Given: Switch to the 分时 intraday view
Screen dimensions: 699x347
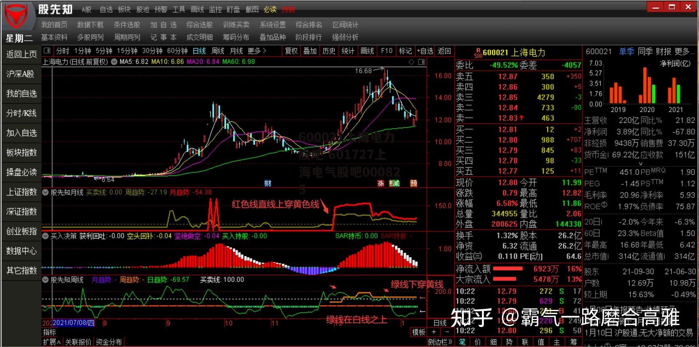Looking at the screenshot, I should (x=63, y=51).
